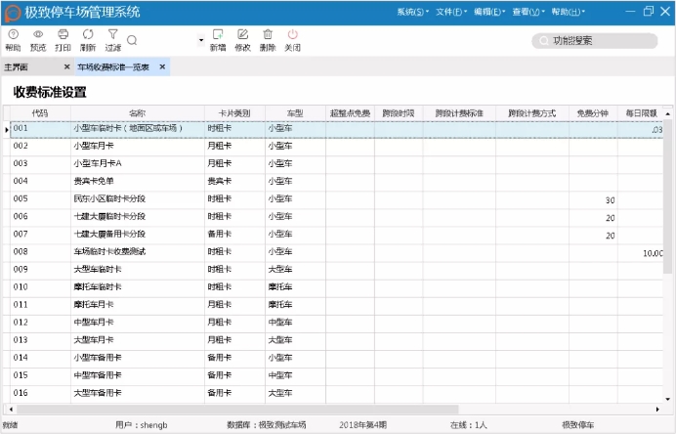Open the 过滤 filter tool
Image resolution: width=676 pixels, height=434 pixels.
[112, 39]
